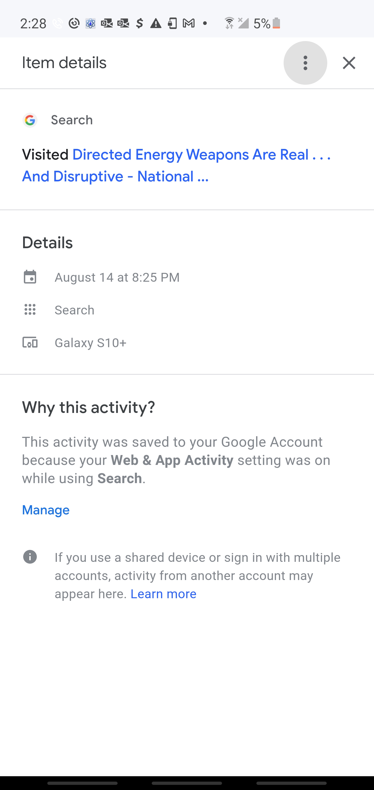Tap the Galaxy S10+ device entry
Viewport: 374px width, 790px height.
(x=90, y=343)
